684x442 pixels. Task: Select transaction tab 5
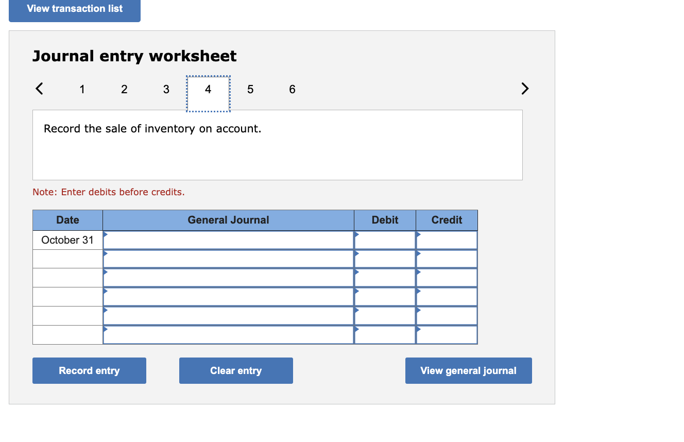[x=250, y=89]
